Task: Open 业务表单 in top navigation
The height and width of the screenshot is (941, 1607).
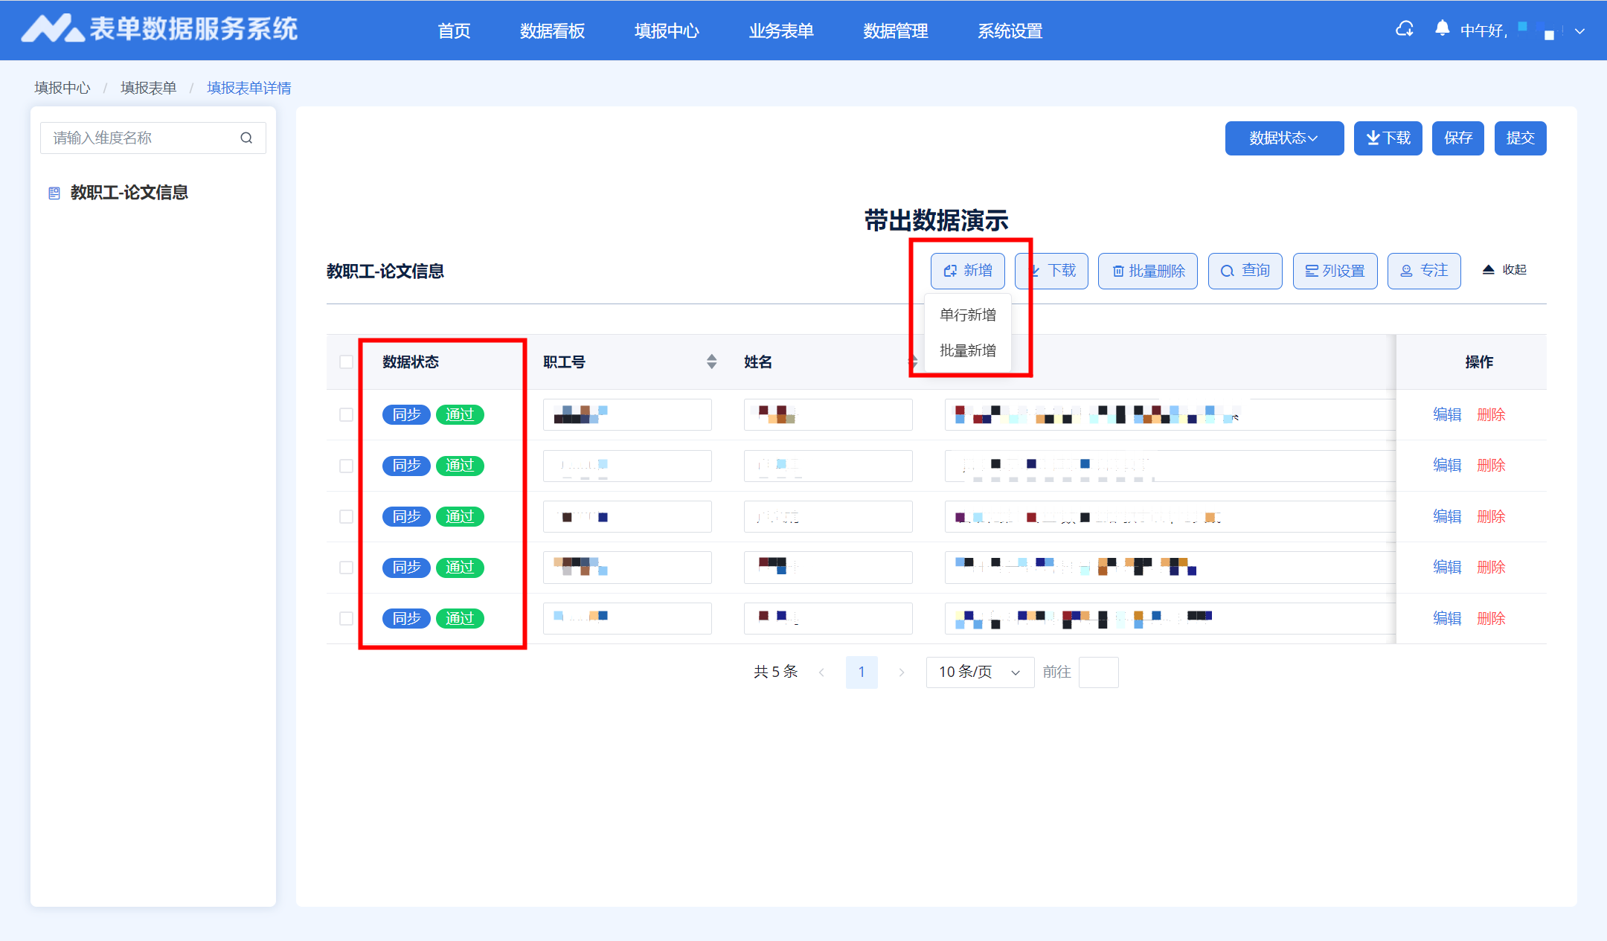Action: pyautogui.click(x=781, y=31)
